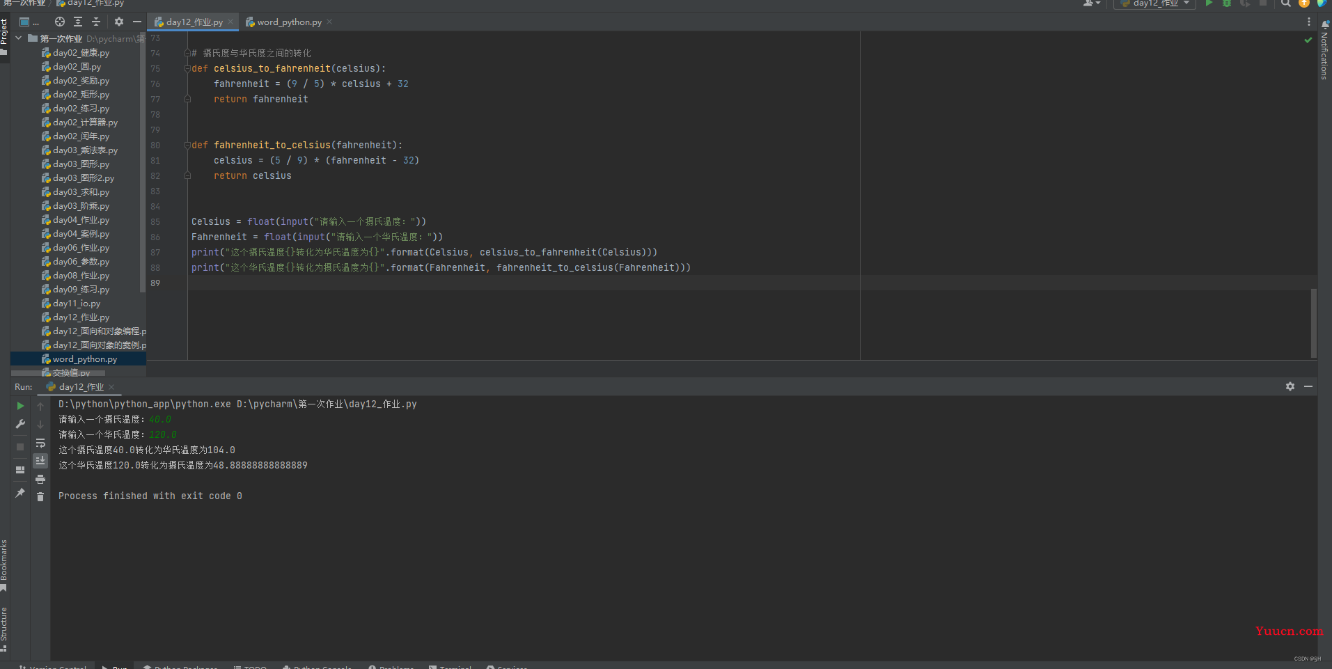Hide the Run tool window
The image size is (1332, 669).
coord(1308,386)
